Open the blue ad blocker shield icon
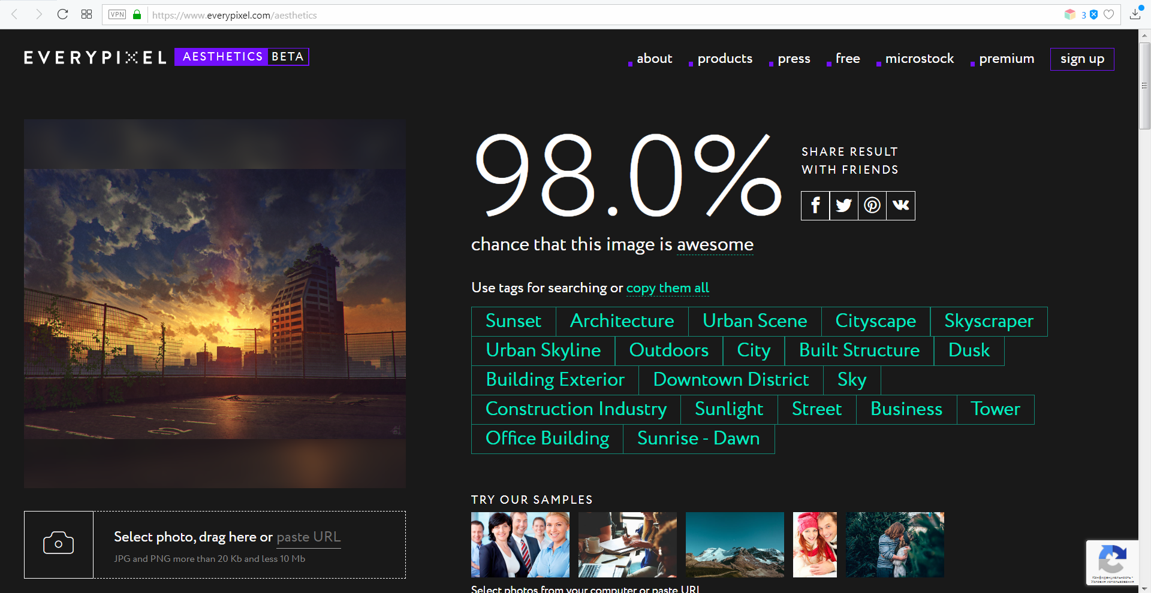Image resolution: width=1151 pixels, height=593 pixels. (1093, 14)
